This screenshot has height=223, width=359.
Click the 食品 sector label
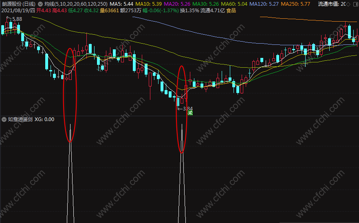pyautogui.click(x=231, y=11)
